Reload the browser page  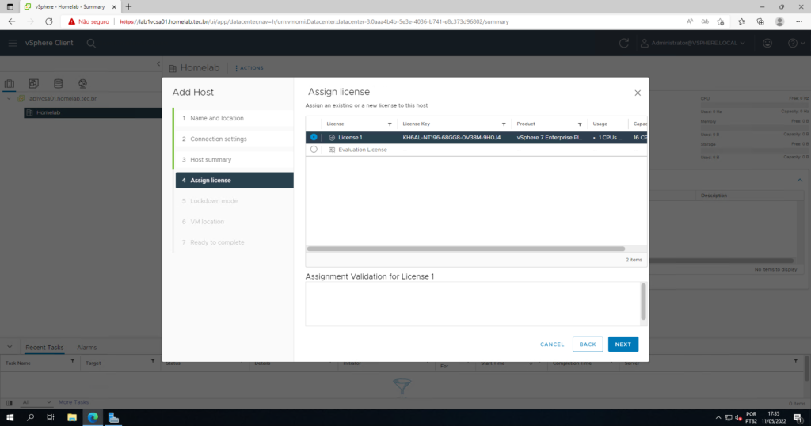[x=48, y=21]
